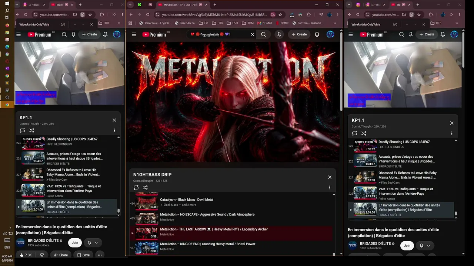This screenshot has width=474, height=266.
Task: Open notification options dropdown beside left Join
Action: pyautogui.click(x=96, y=243)
